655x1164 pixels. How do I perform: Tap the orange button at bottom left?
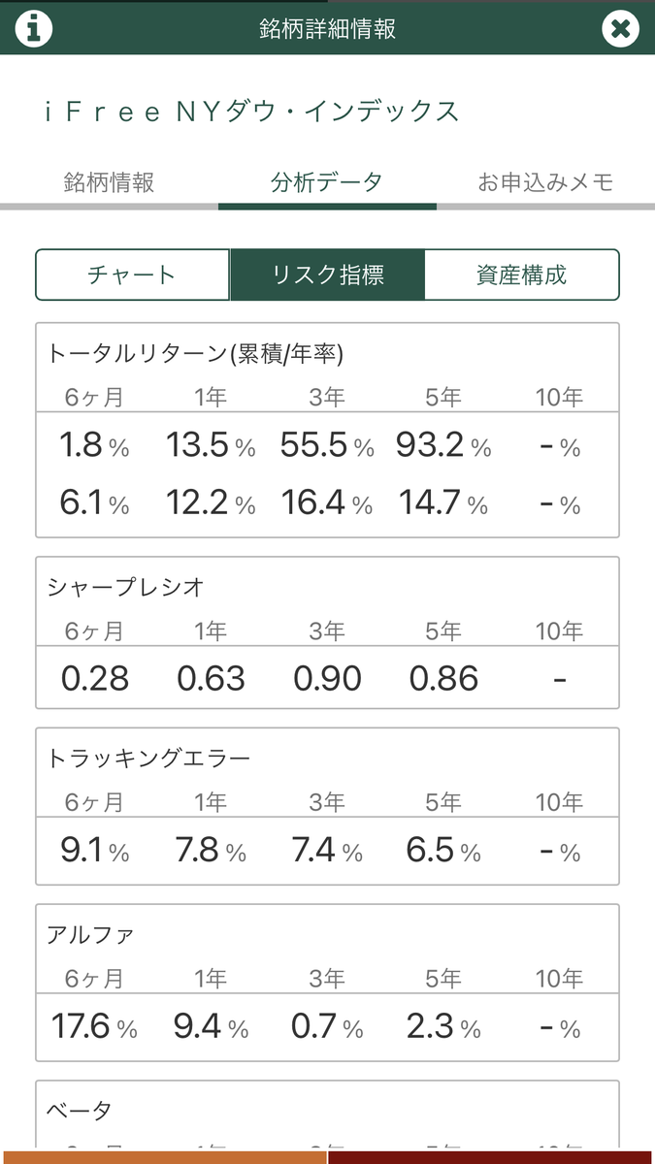coord(163,1156)
